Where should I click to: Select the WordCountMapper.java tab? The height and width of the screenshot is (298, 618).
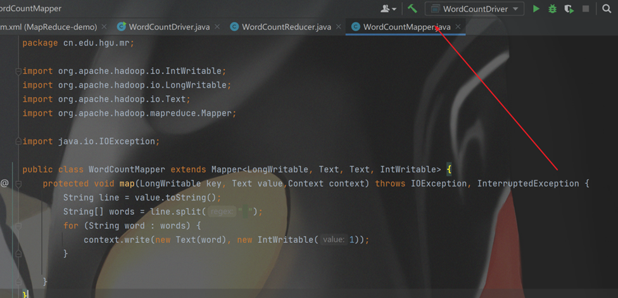(x=407, y=27)
